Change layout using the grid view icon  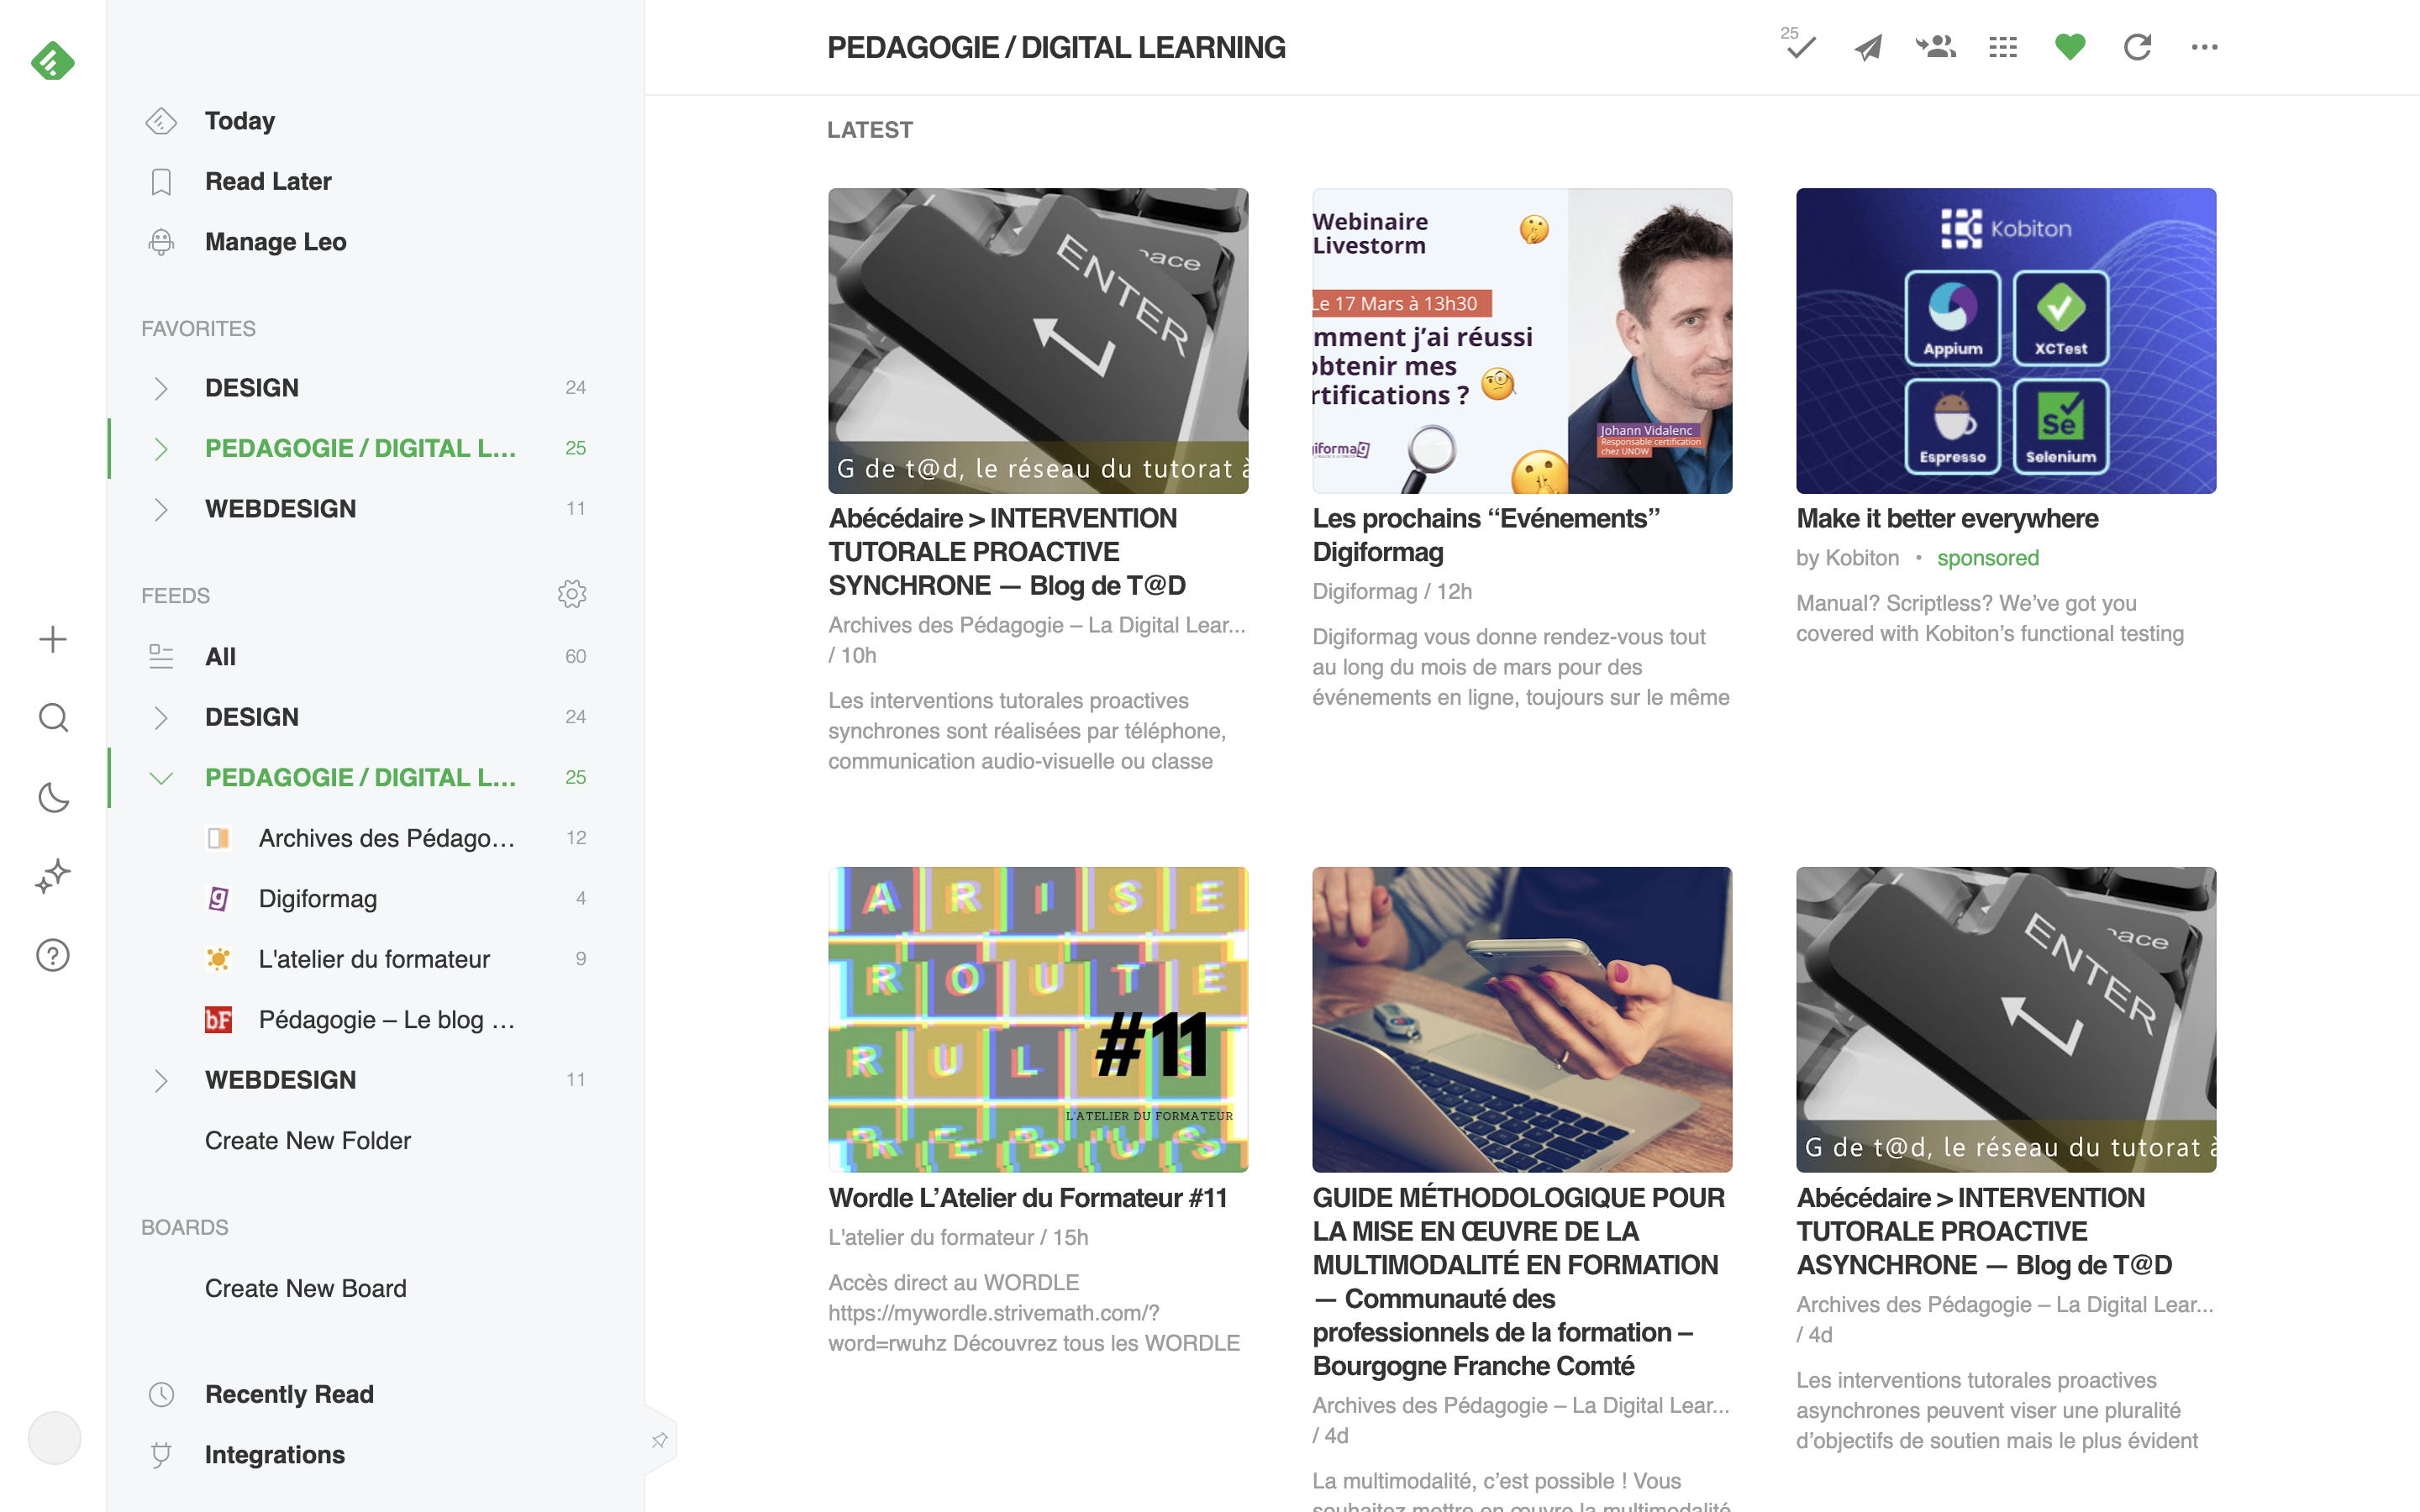[2003, 47]
